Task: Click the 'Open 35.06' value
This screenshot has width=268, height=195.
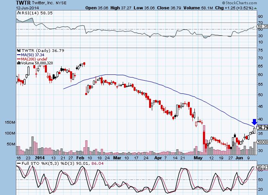Action: coord(96,8)
